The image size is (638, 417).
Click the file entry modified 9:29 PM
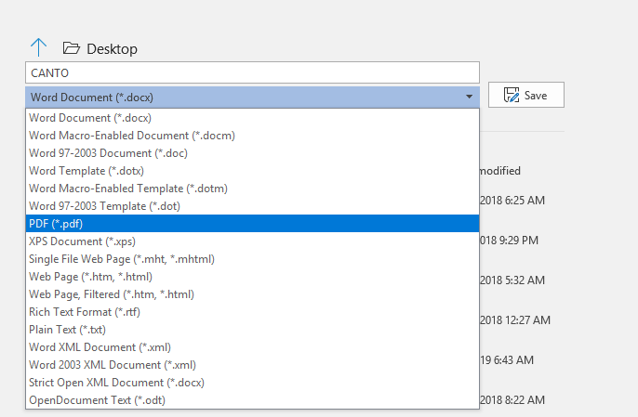pos(509,241)
